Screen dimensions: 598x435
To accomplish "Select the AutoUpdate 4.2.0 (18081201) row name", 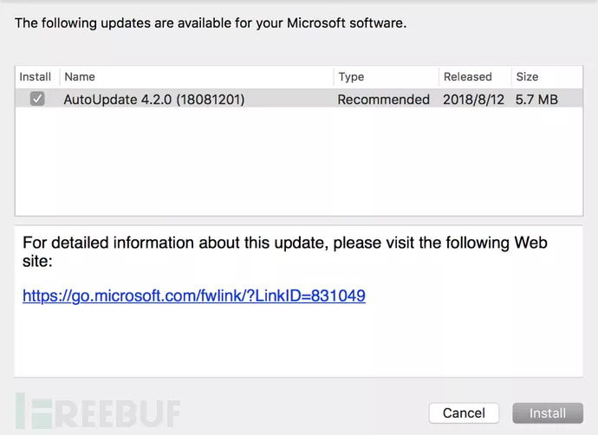I will 154,100.
